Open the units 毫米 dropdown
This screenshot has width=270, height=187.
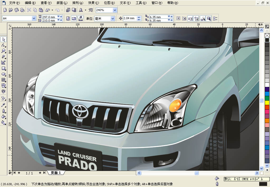[113, 18]
